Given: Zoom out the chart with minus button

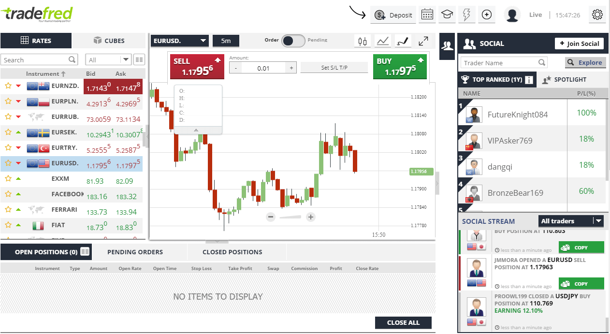Looking at the screenshot, I should pyautogui.click(x=271, y=217).
